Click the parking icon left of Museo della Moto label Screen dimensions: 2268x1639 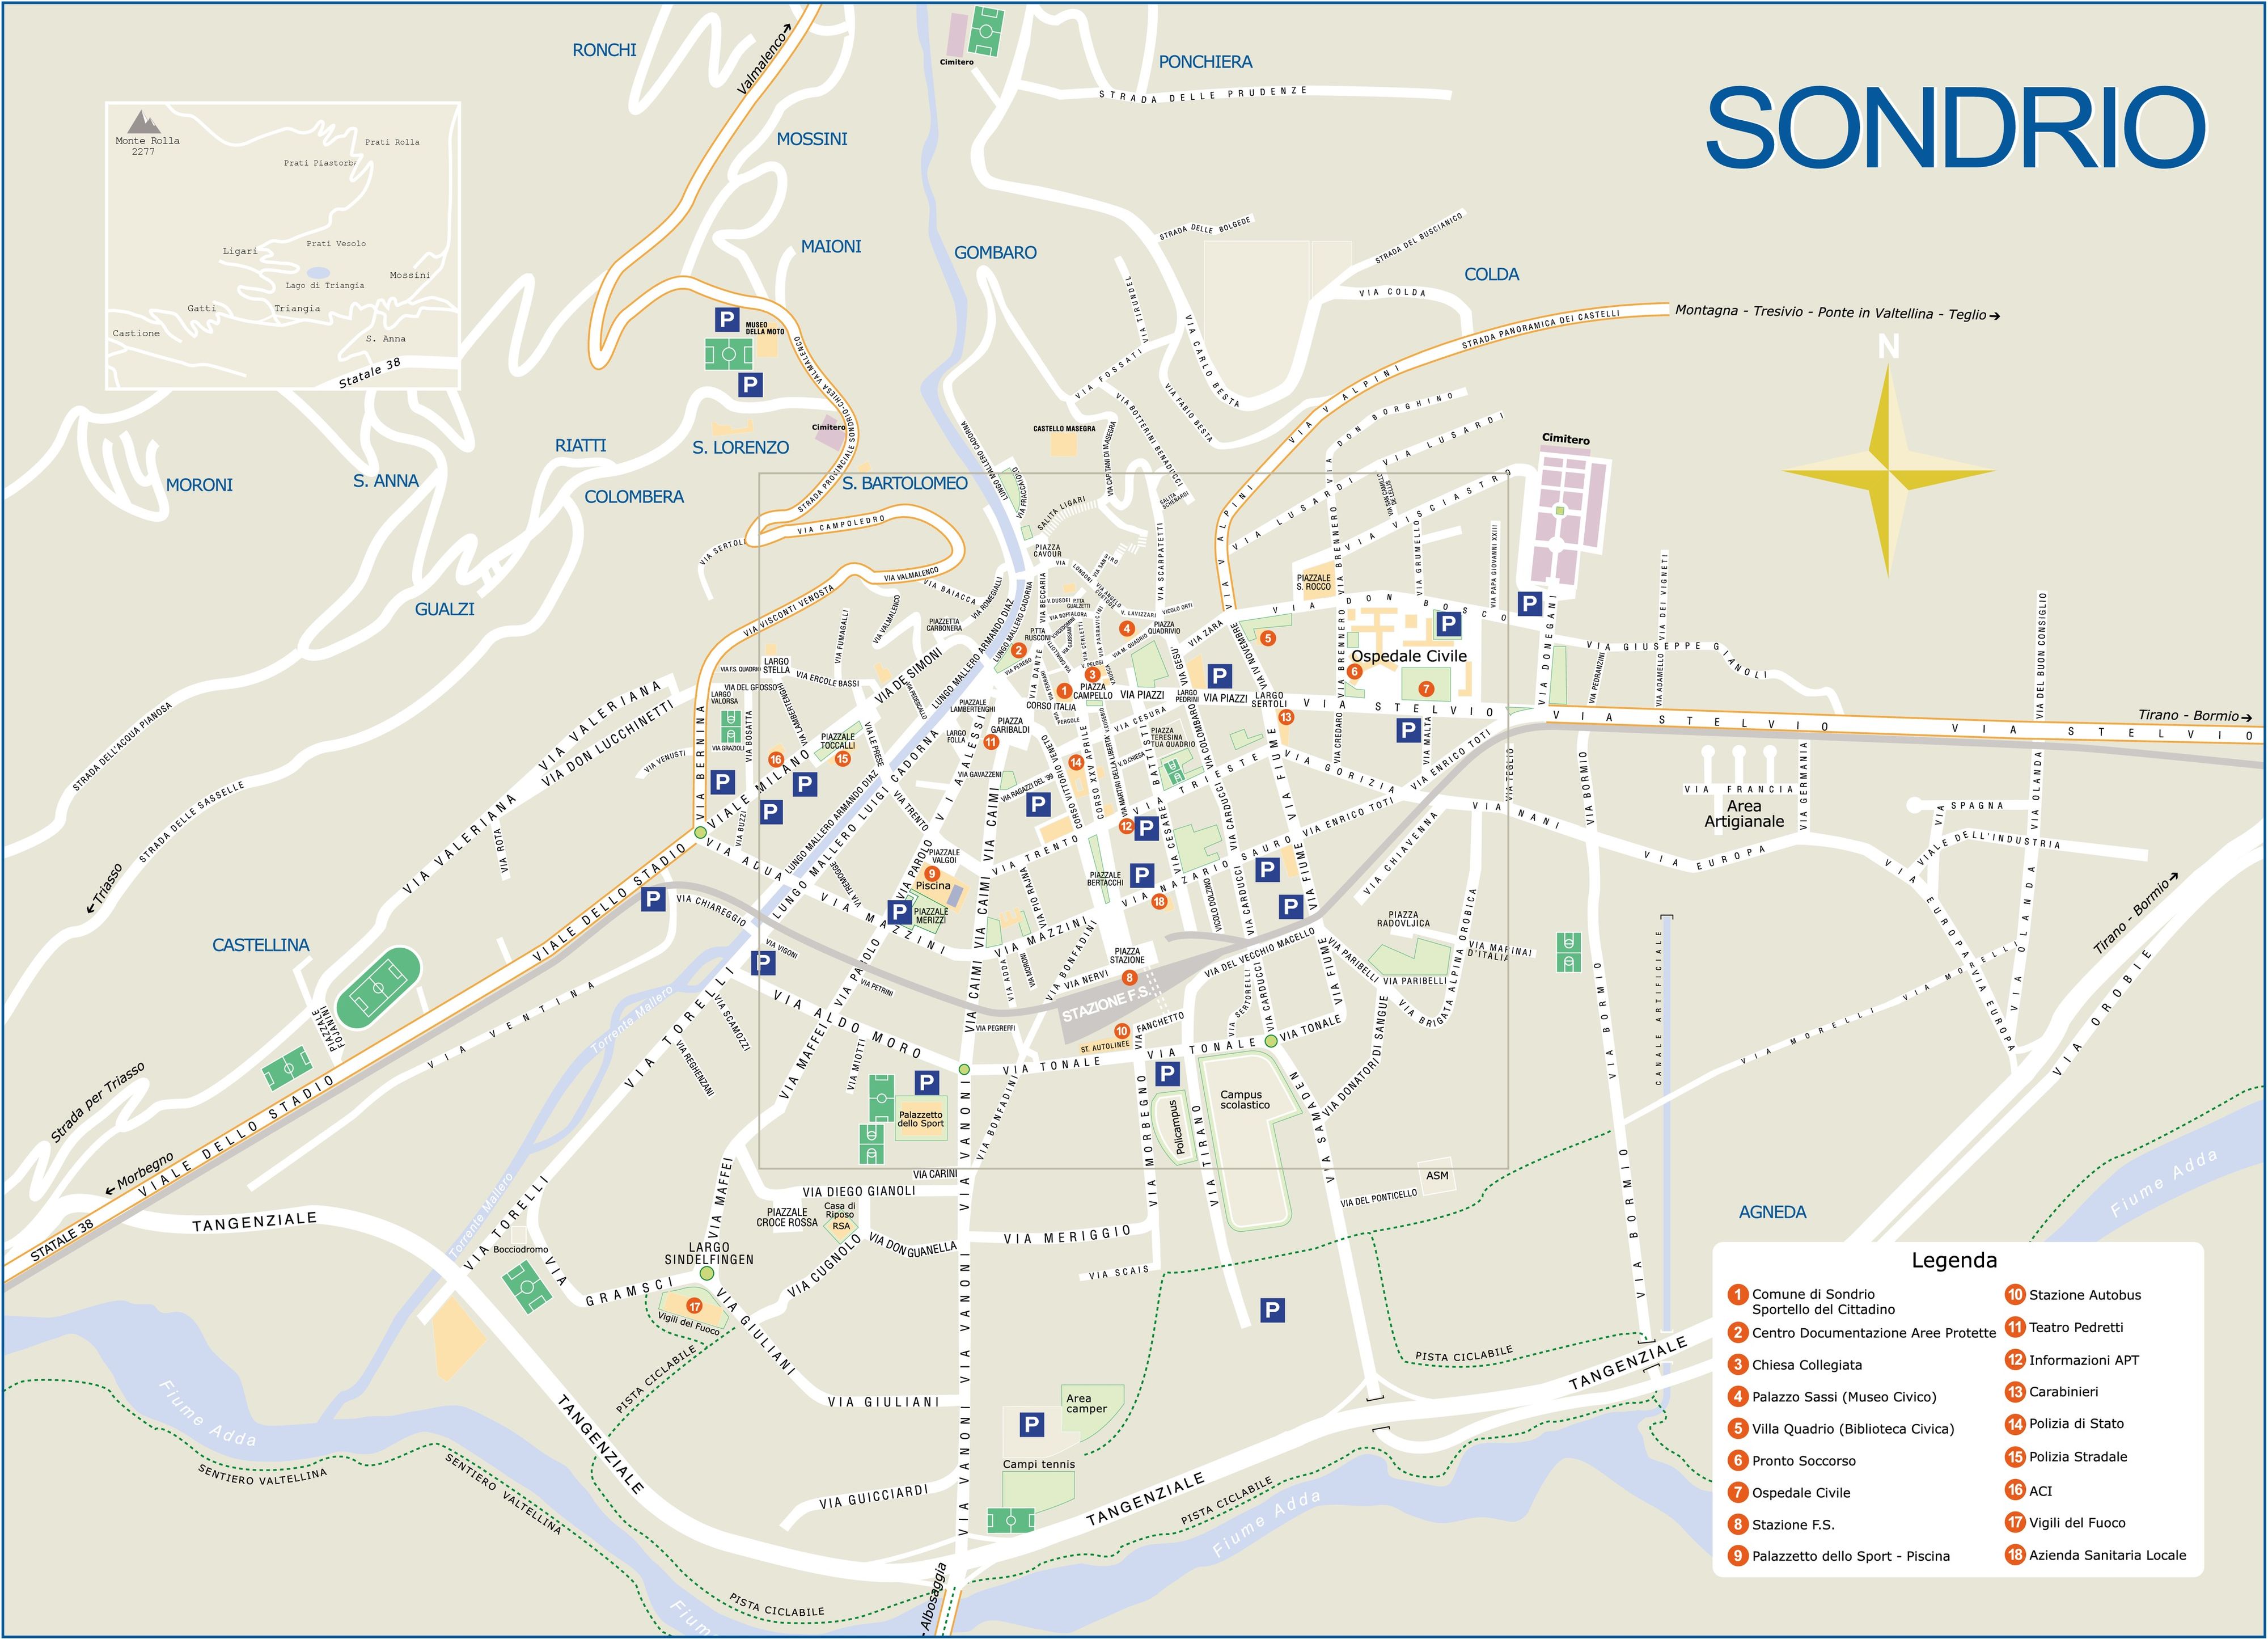click(x=727, y=320)
